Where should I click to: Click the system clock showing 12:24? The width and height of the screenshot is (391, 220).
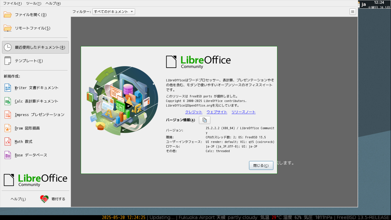click(x=379, y=2)
